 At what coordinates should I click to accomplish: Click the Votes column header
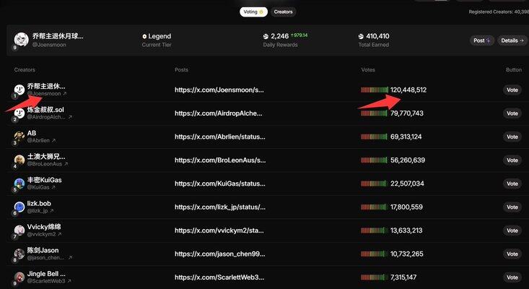point(368,69)
